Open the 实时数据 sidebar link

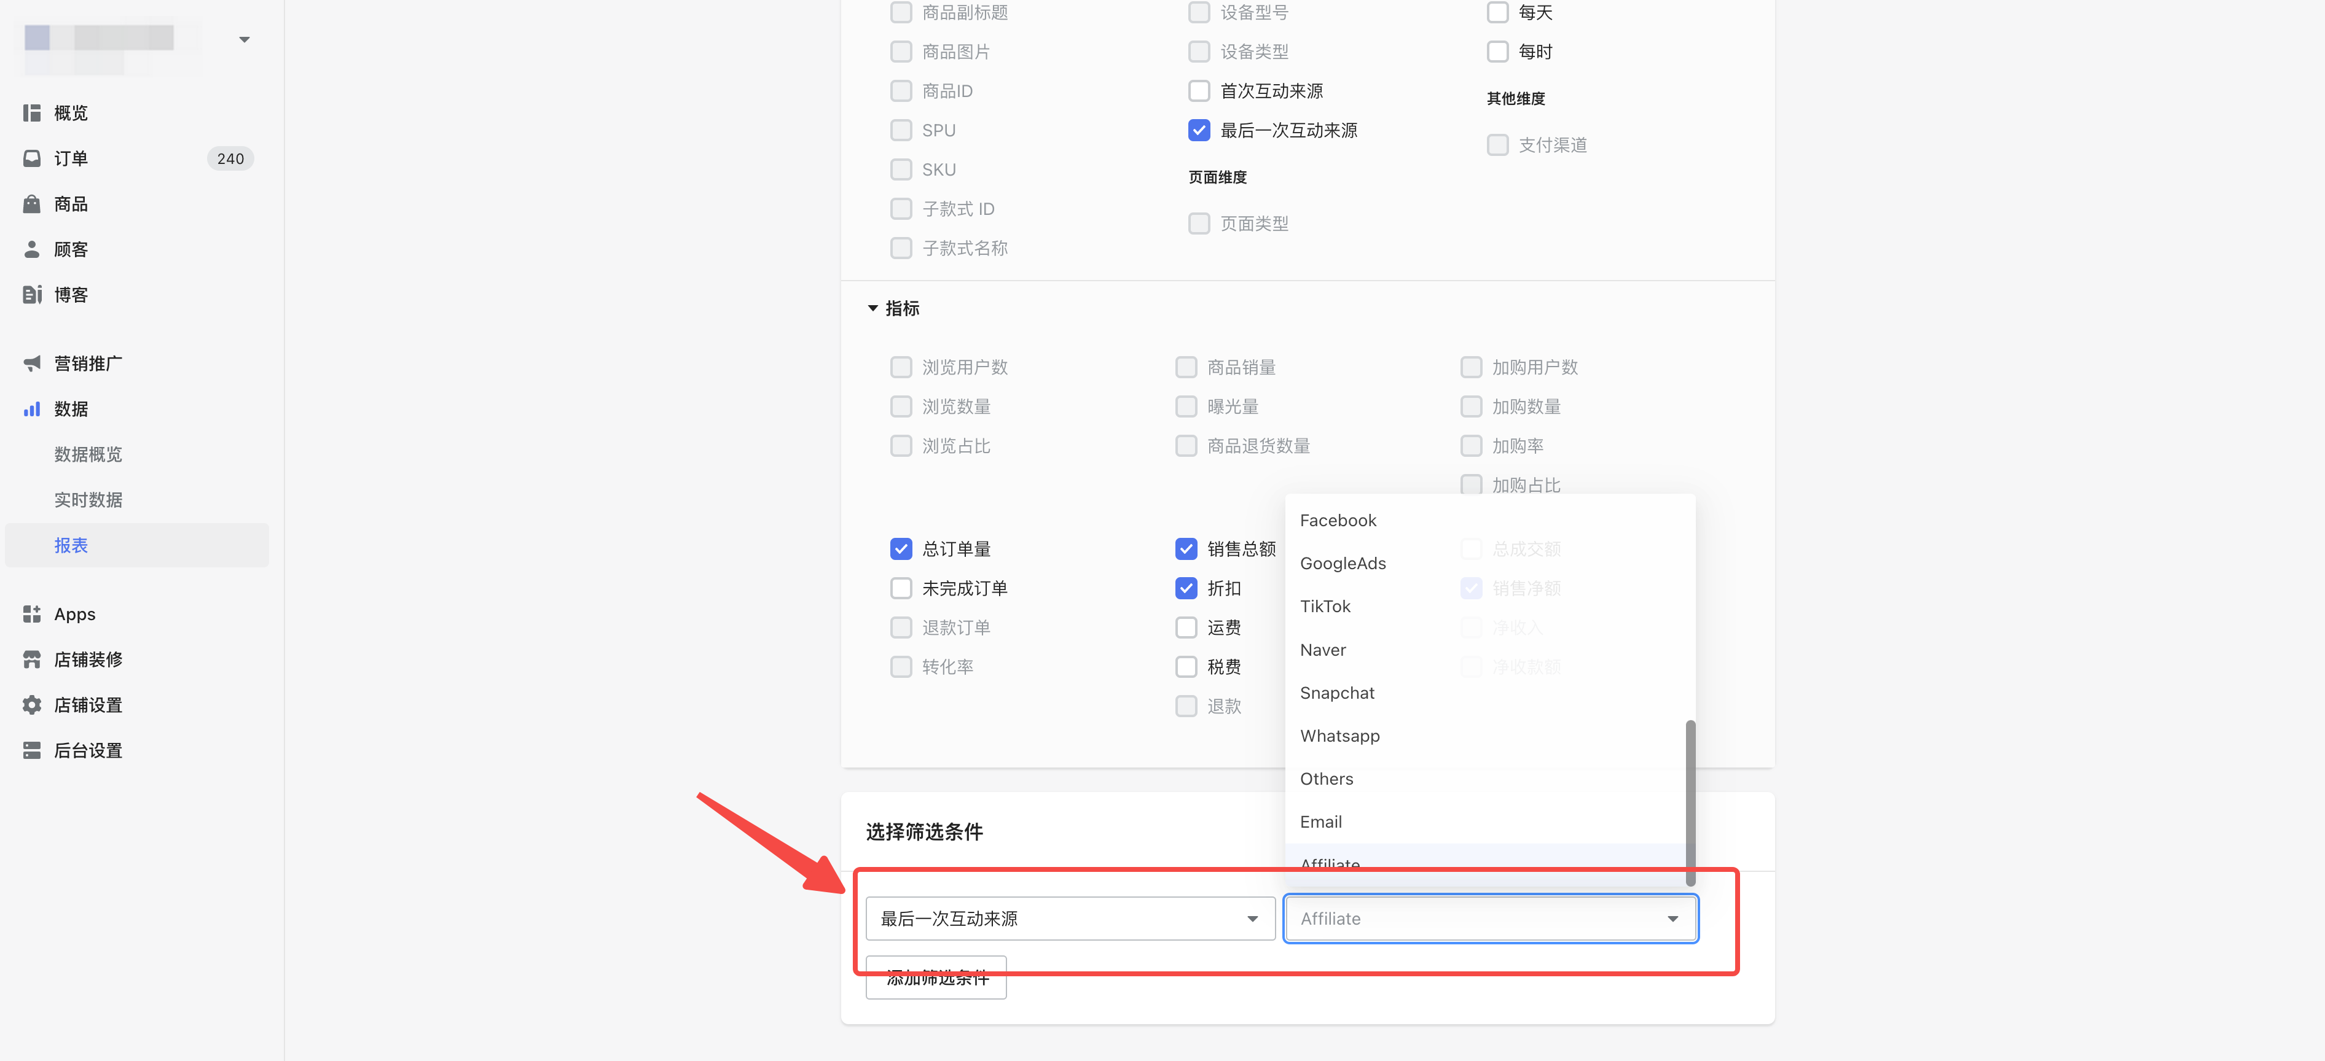click(87, 500)
